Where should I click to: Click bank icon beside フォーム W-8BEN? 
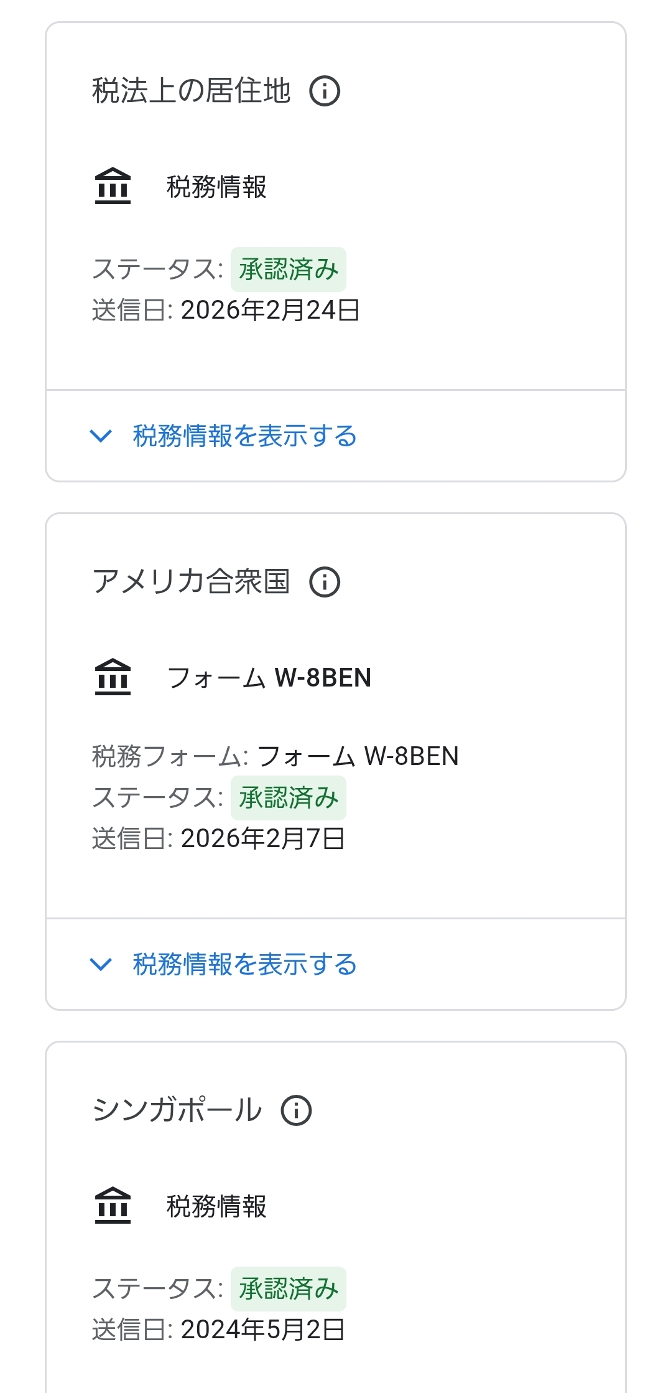[x=113, y=677]
